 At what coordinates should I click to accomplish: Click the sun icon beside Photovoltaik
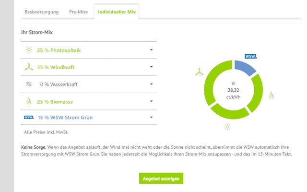pyautogui.click(x=29, y=50)
